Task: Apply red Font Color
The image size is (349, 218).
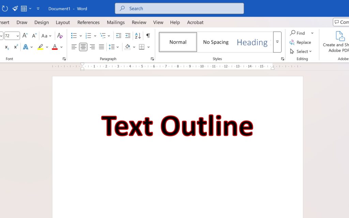Action: point(55,47)
